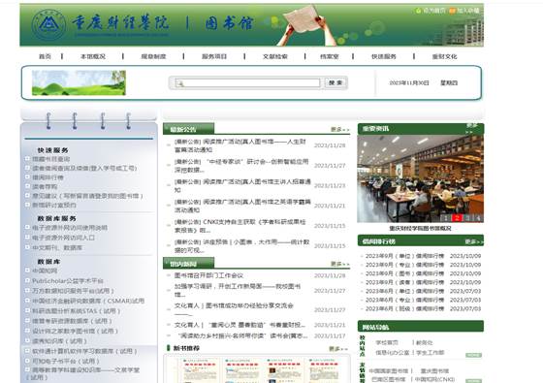Viewport: 543px width, 383px height.
Task: Select slide 1 on the news carousel
Action: [x=446, y=218]
